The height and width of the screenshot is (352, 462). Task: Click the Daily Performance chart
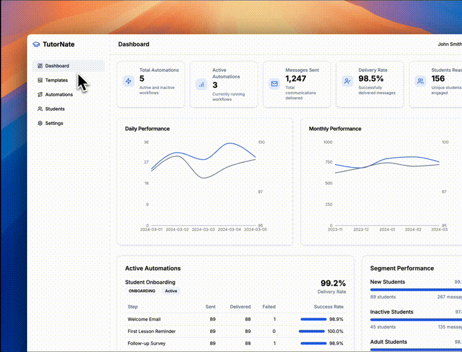click(x=203, y=186)
